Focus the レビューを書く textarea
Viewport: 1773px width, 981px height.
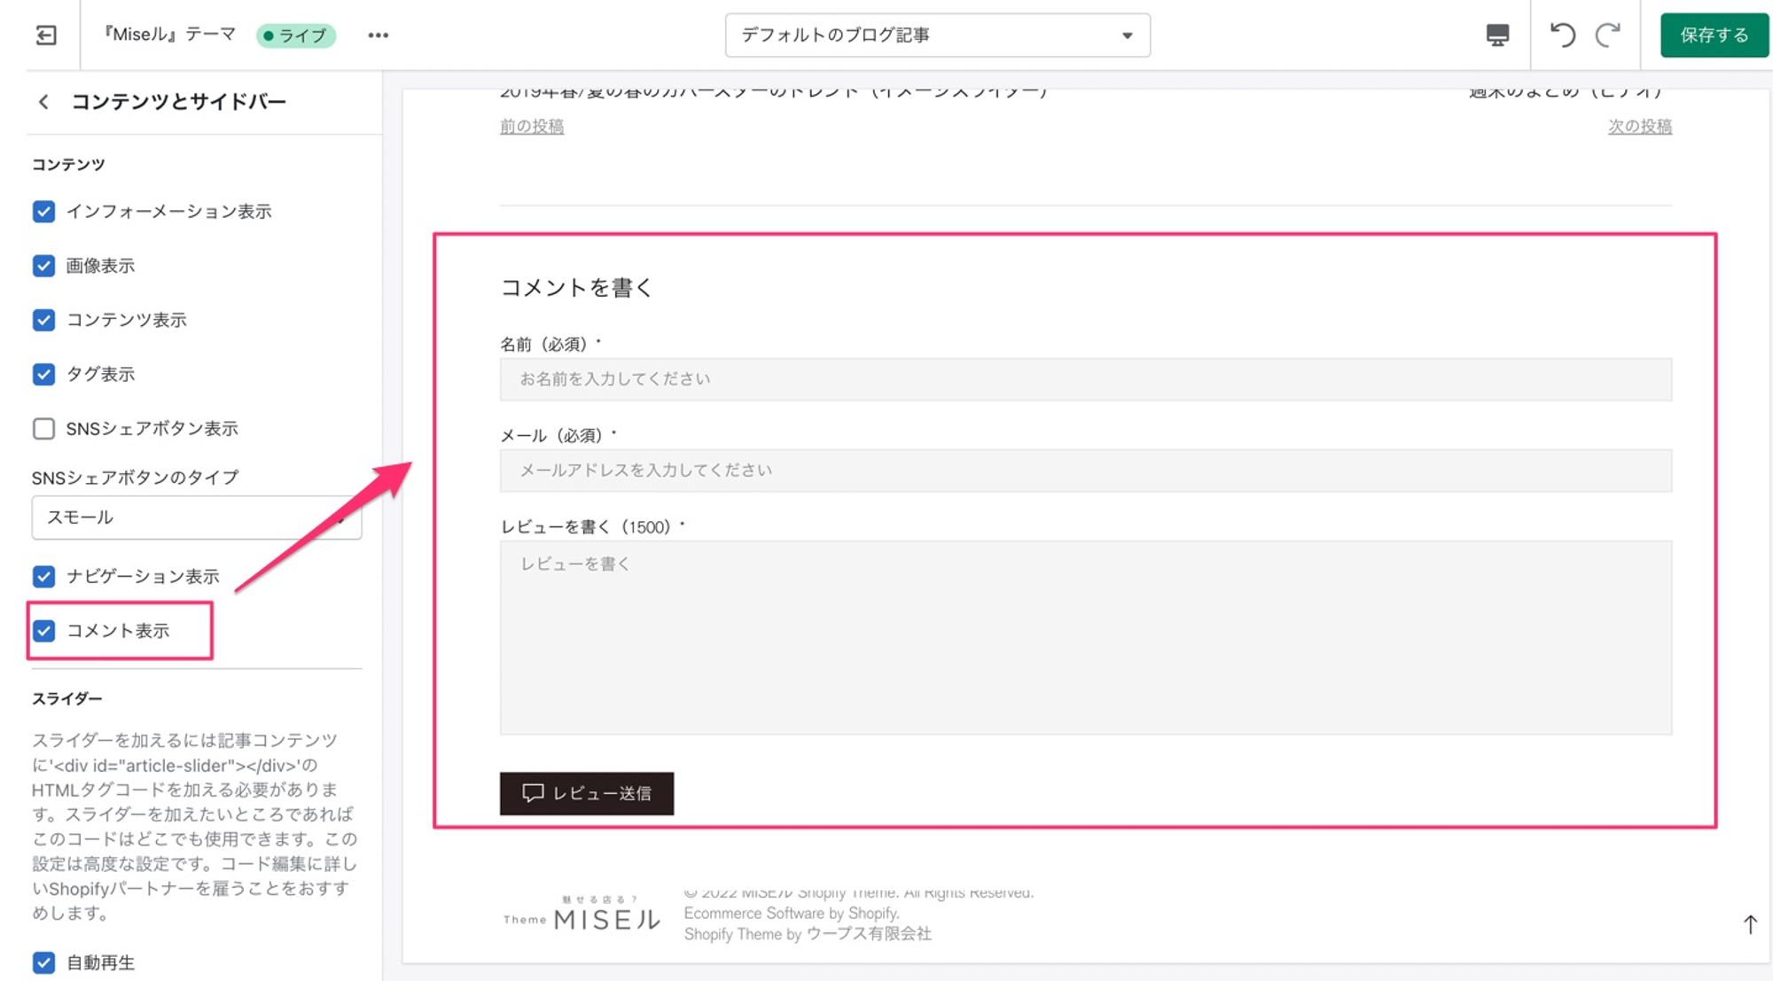point(1086,638)
